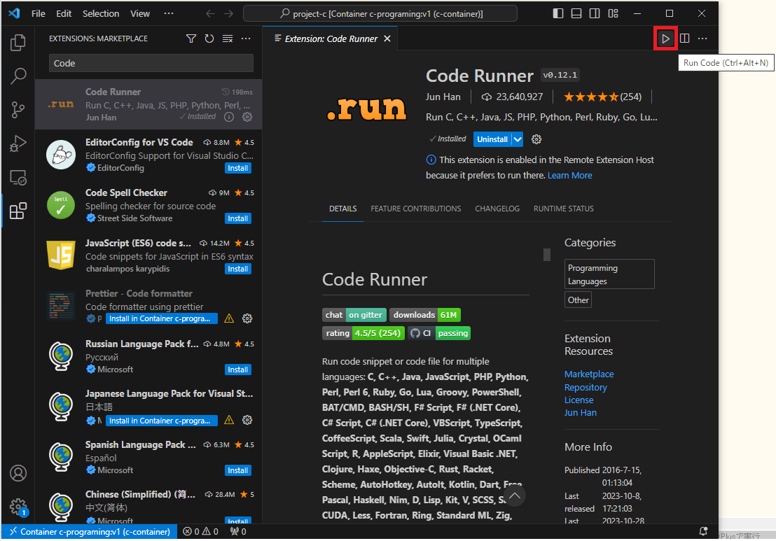Open Code Runner manage gear on details page
776x541 pixels.
pyautogui.click(x=536, y=139)
